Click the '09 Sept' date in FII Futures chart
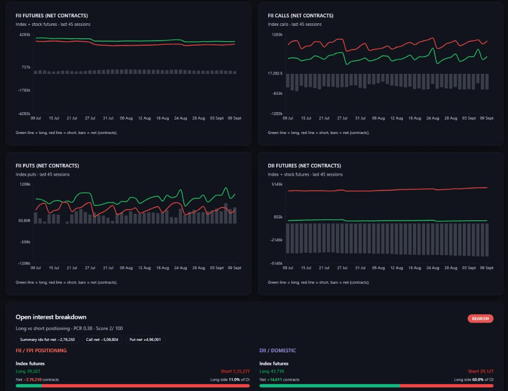This screenshot has height=391, width=508. coord(234,118)
